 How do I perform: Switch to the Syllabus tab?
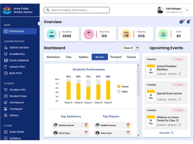coord(83,57)
